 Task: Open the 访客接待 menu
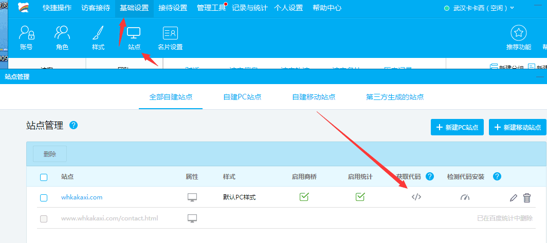pyautogui.click(x=96, y=8)
